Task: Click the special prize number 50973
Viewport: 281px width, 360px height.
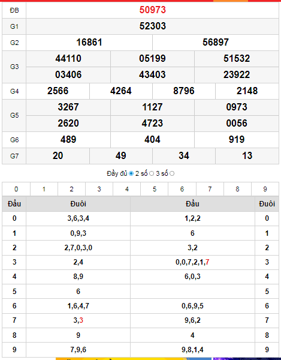Action: click(x=152, y=10)
